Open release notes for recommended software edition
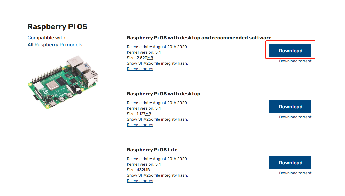 coord(140,69)
